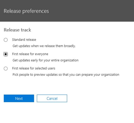This screenshot has width=134, height=123.
Task: Click the 'First release for selected users' label
Action: (x=34, y=68)
